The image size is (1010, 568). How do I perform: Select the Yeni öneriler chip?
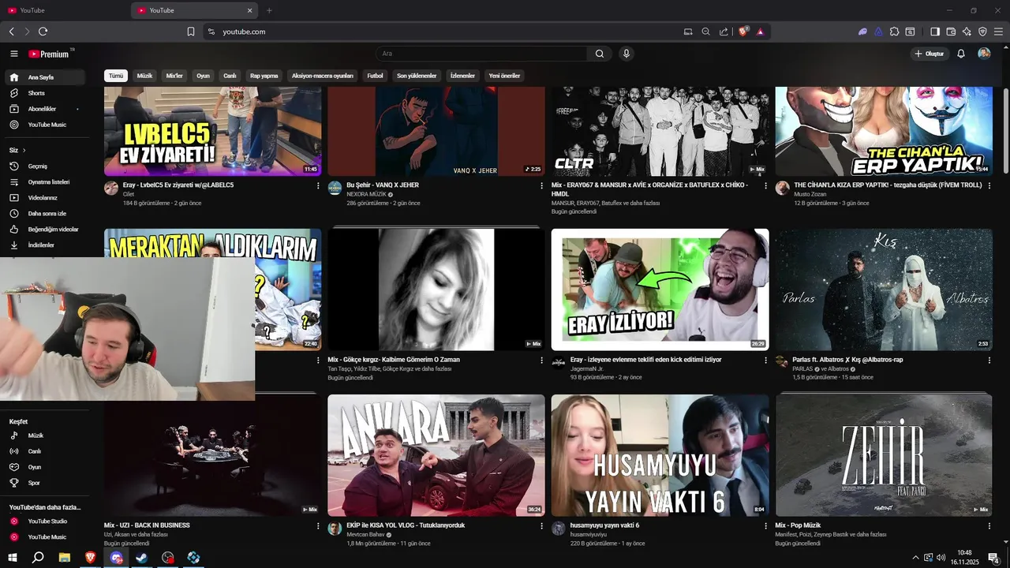(x=504, y=76)
